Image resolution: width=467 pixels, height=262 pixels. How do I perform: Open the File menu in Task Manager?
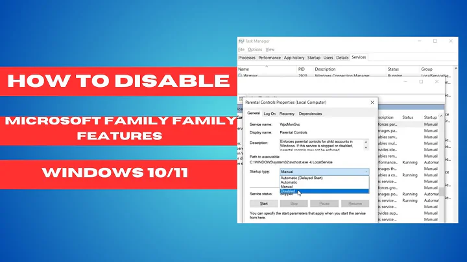[x=241, y=49]
